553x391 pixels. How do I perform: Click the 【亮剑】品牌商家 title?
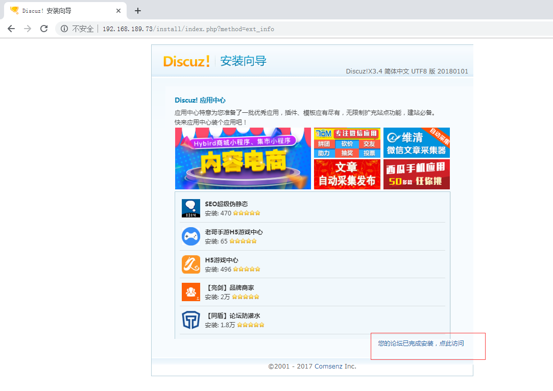tap(230, 288)
